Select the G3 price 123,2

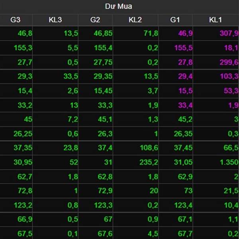[23, 205]
